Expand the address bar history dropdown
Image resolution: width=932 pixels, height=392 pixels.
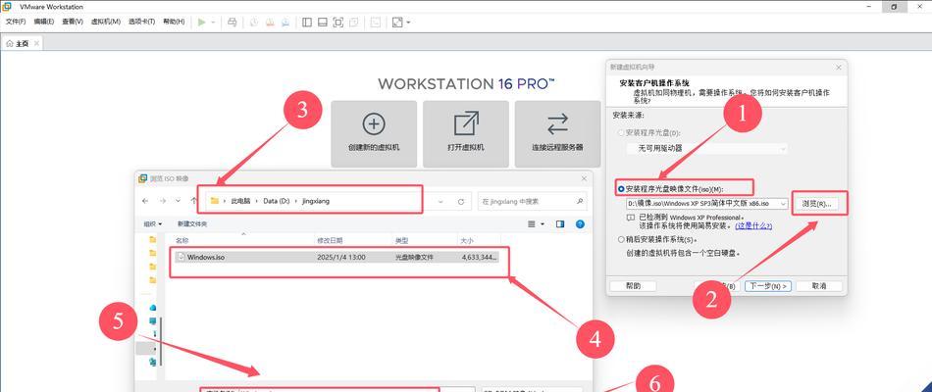point(440,202)
